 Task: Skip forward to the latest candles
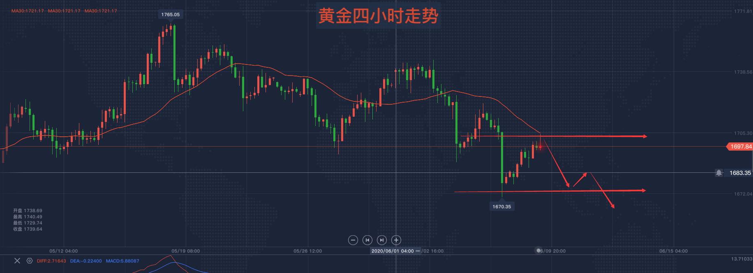(x=382, y=240)
